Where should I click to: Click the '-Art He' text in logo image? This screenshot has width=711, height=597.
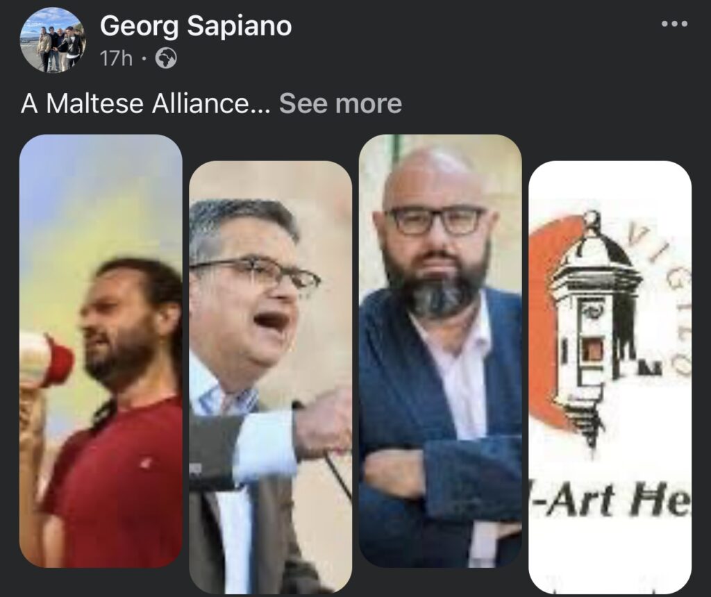611,500
